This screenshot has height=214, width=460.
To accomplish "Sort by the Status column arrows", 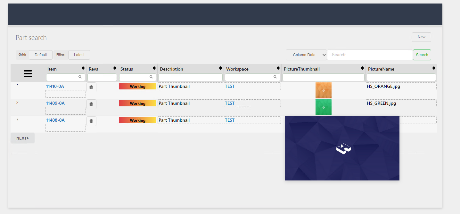I will point(154,68).
